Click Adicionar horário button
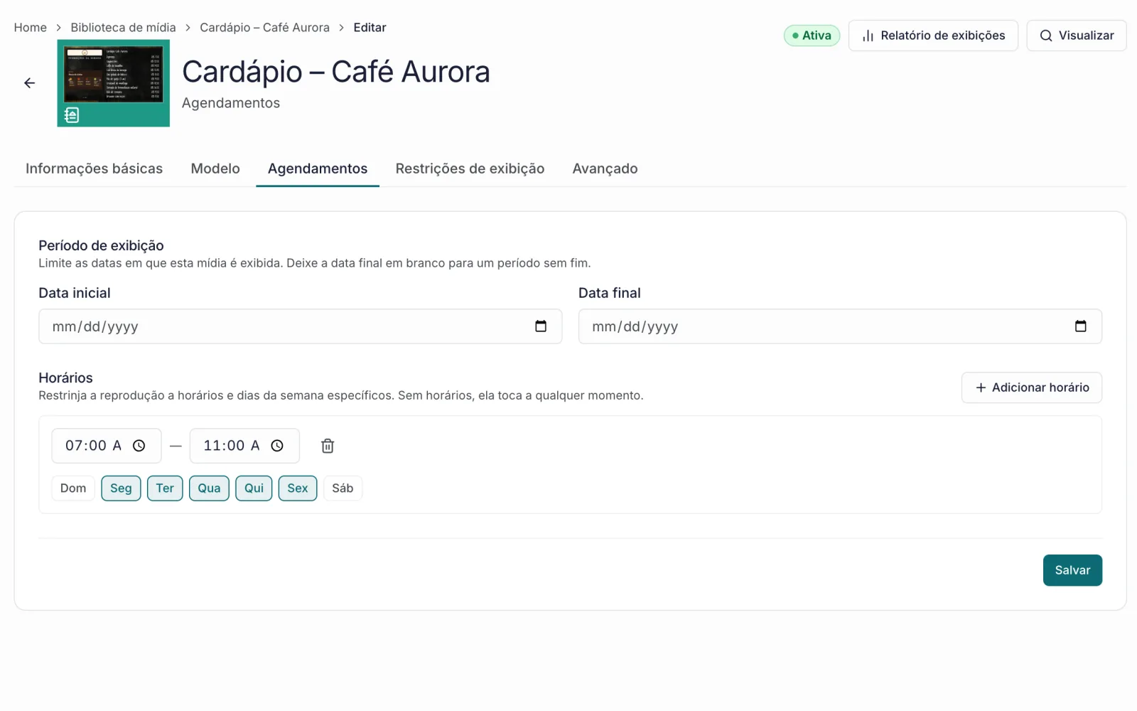Viewport: 1137px width, 711px height. [x=1032, y=387]
